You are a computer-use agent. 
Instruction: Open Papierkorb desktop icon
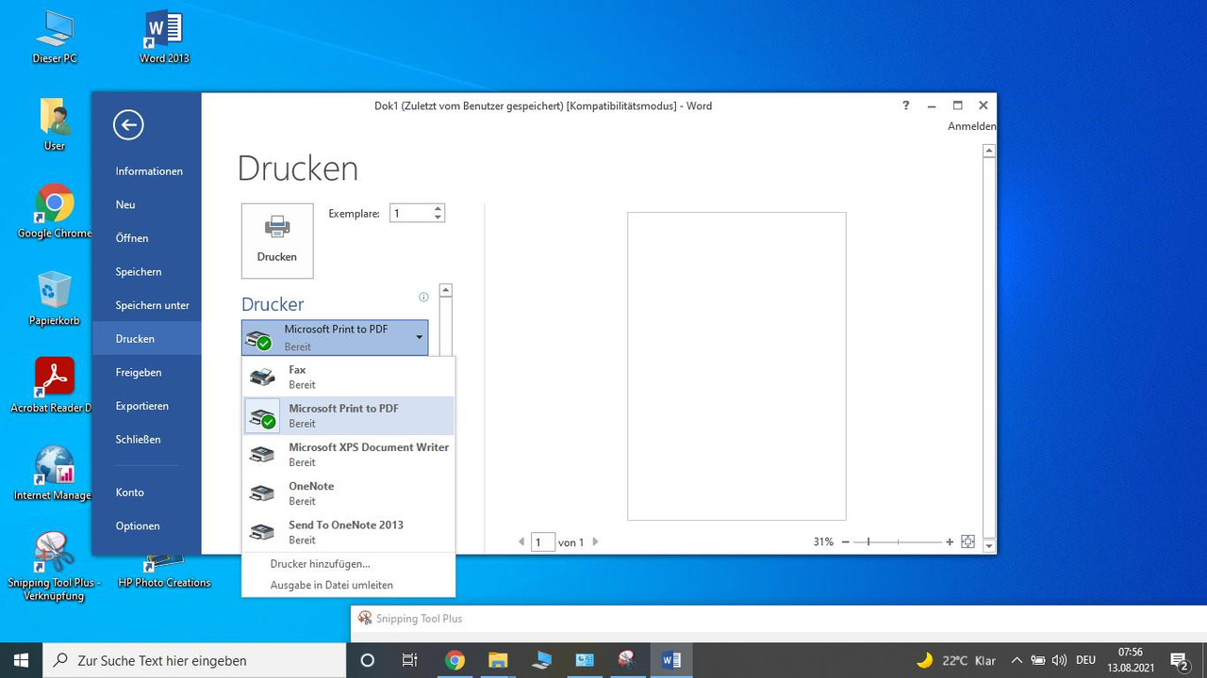(x=55, y=299)
